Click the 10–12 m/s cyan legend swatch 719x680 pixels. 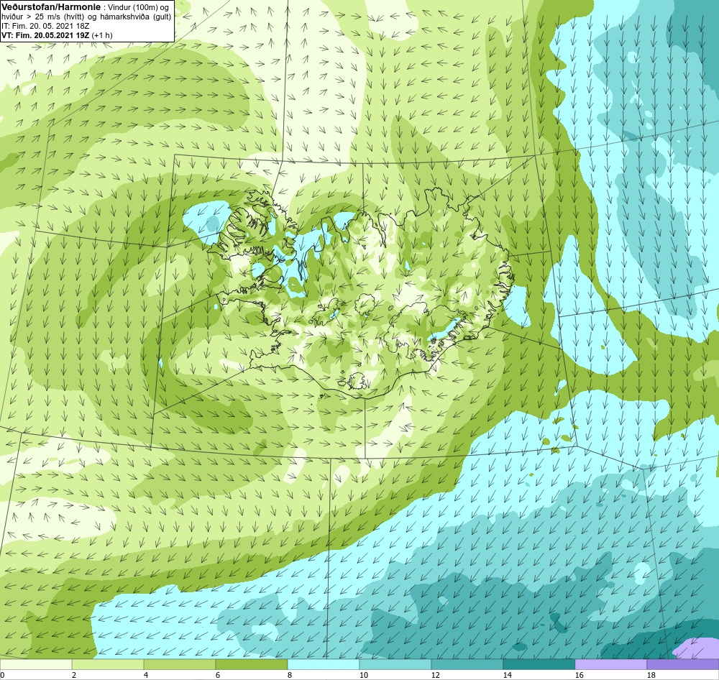pos(395,664)
